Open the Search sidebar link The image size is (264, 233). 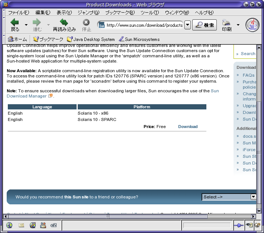point(248,54)
